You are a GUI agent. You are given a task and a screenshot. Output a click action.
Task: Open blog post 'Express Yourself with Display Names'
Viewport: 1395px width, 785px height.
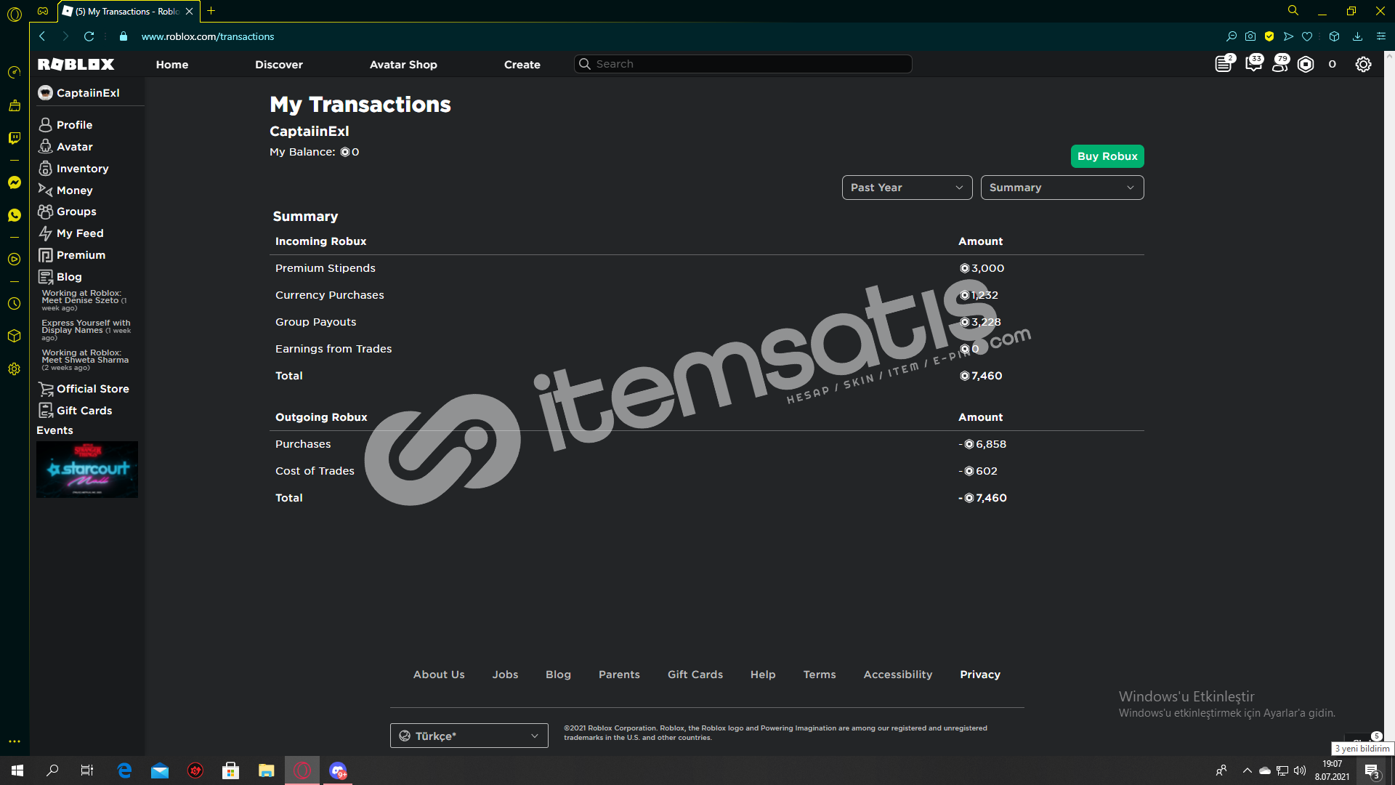coord(86,330)
